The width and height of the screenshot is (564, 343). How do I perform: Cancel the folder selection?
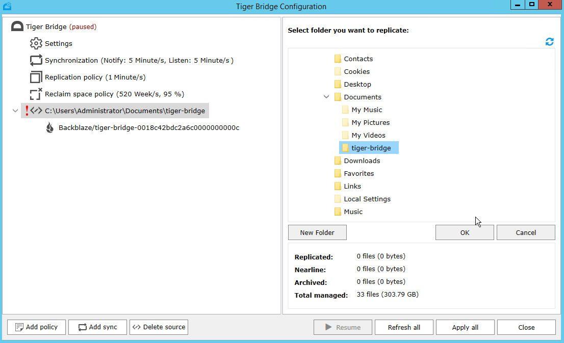point(526,232)
